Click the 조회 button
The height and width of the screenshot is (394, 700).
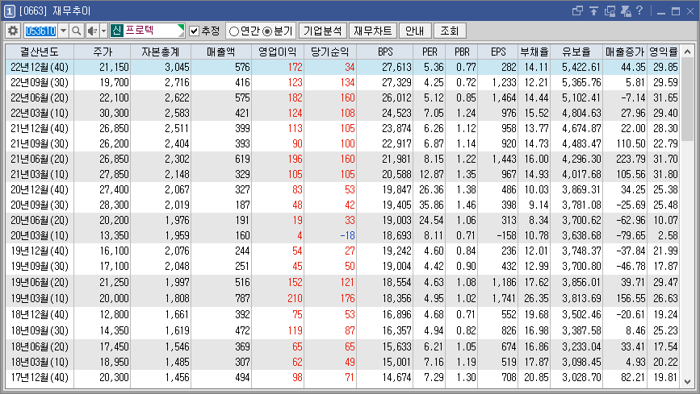pos(450,31)
